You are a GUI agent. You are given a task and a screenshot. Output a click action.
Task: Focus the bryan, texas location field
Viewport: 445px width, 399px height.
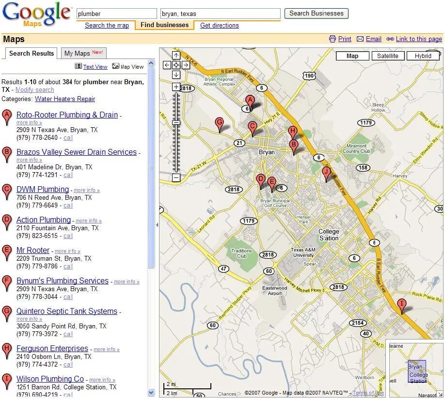tap(221, 14)
